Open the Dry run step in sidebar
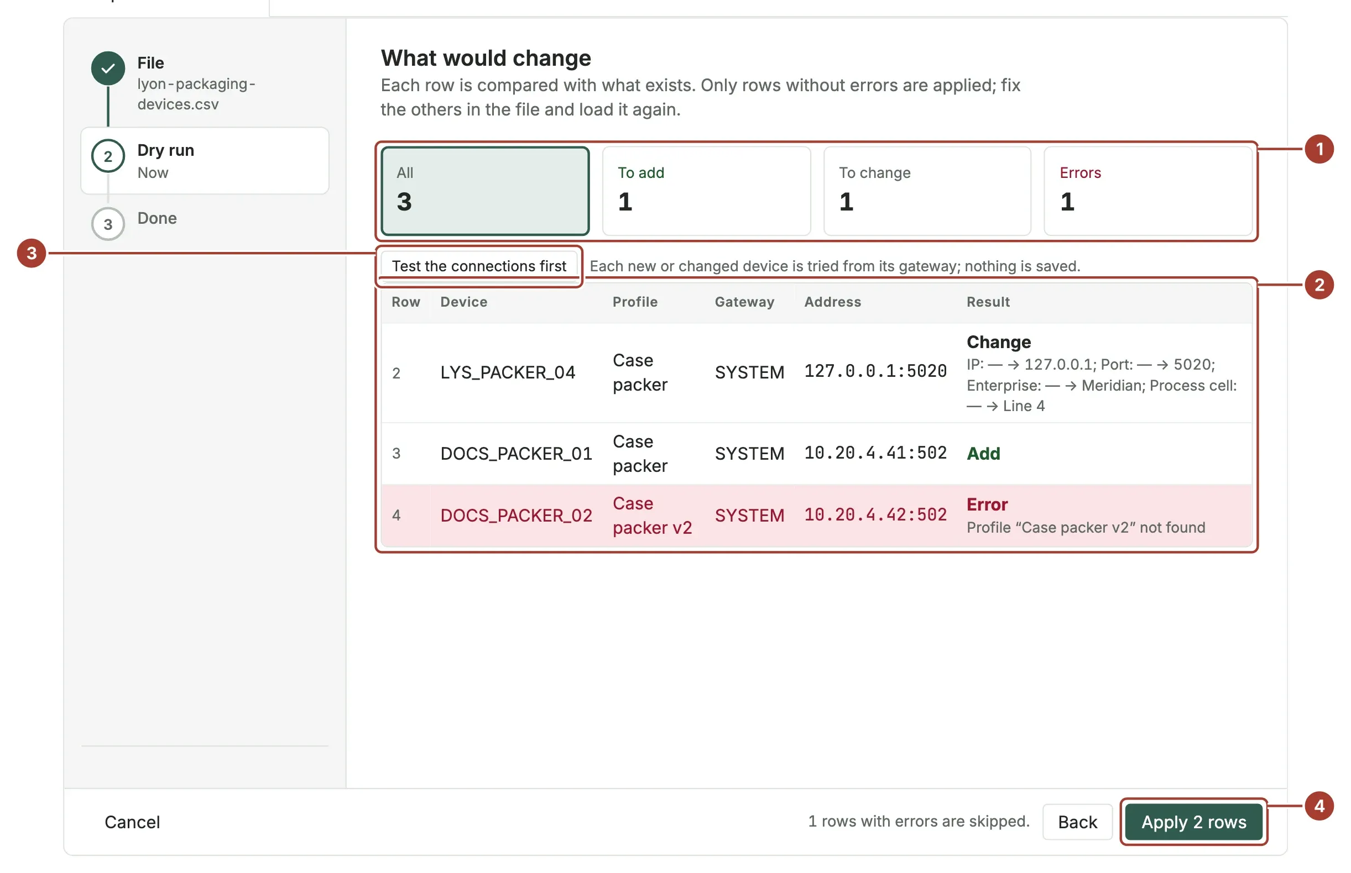 tap(204, 161)
